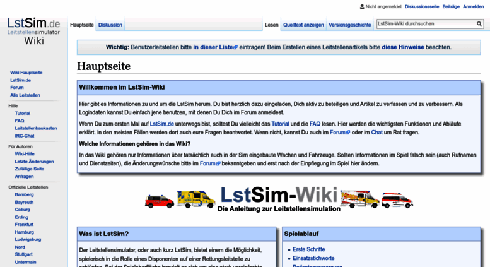
Task: Click the 'Offizielle Leitstellen' sidebar heading
Action: (x=28, y=187)
